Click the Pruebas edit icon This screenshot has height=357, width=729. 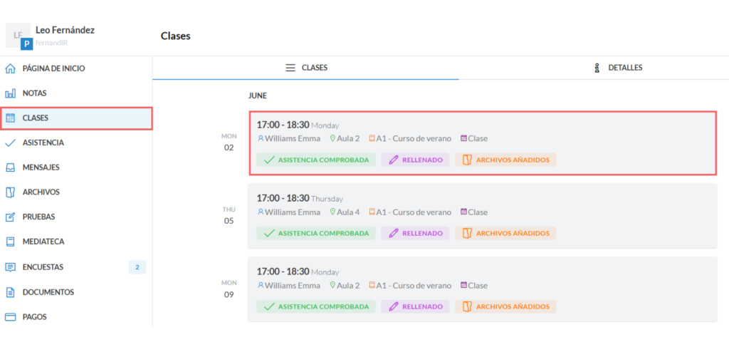coord(10,217)
